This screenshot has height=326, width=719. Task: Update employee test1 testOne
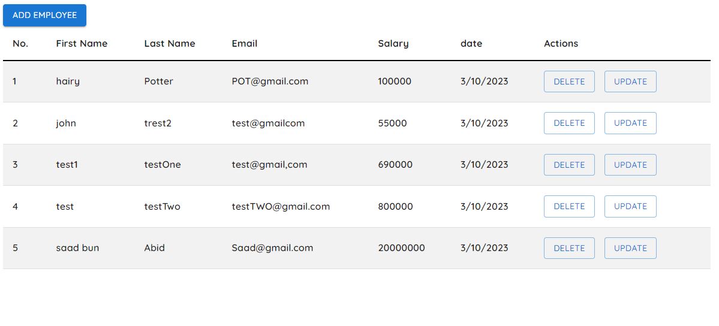tap(630, 165)
